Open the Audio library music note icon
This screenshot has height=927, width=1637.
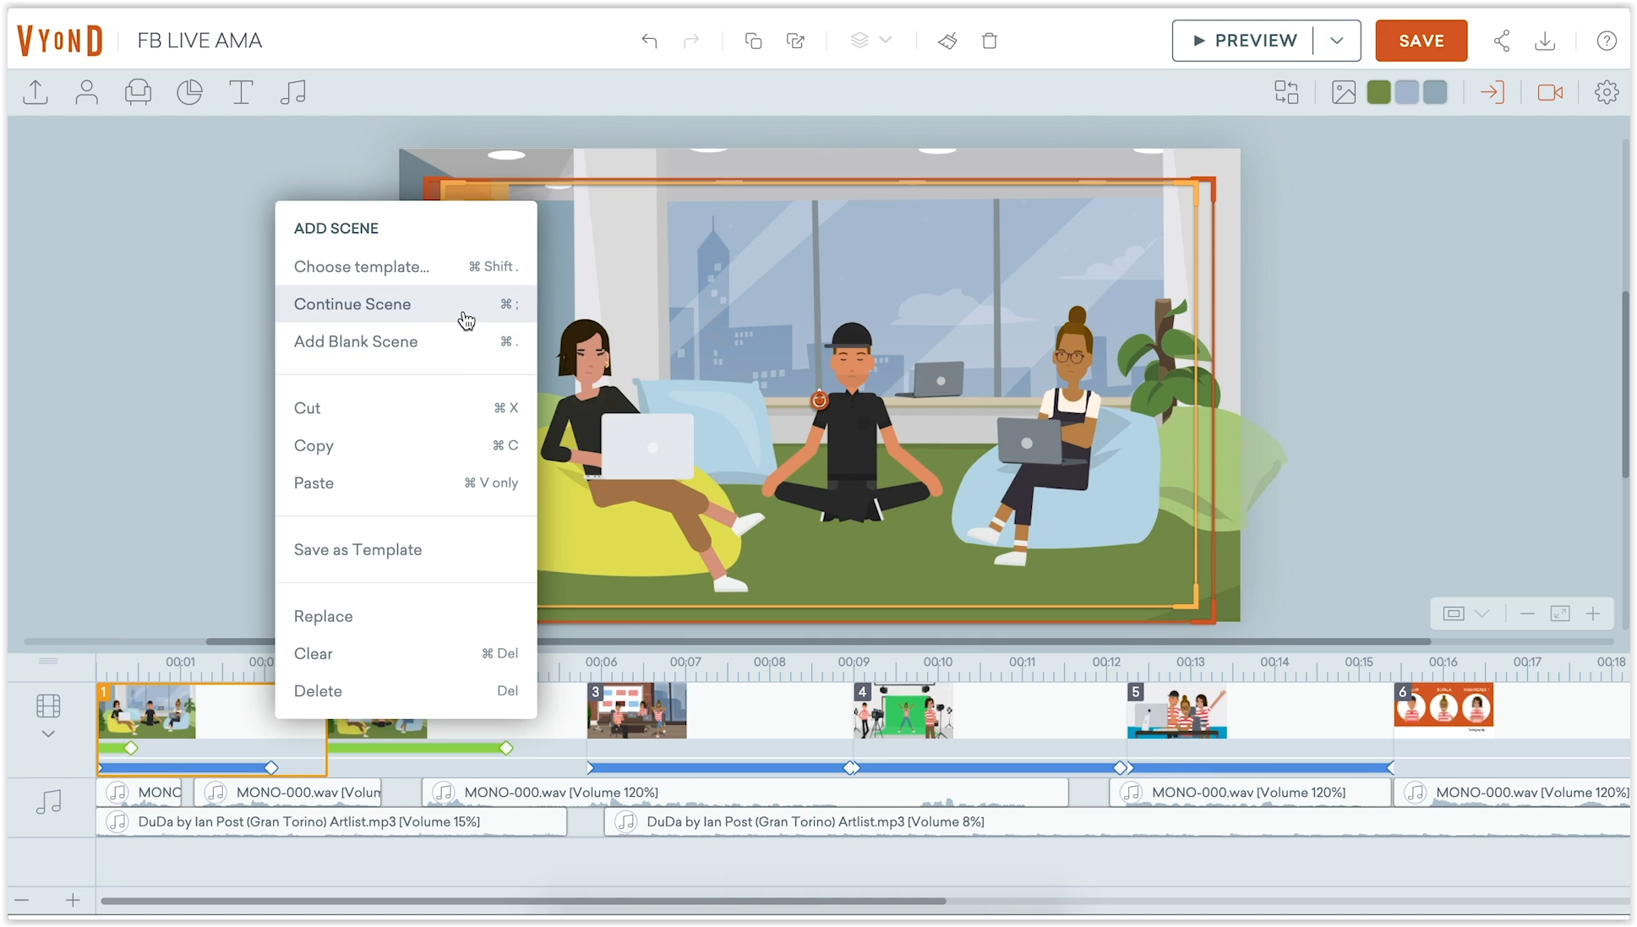coord(292,92)
